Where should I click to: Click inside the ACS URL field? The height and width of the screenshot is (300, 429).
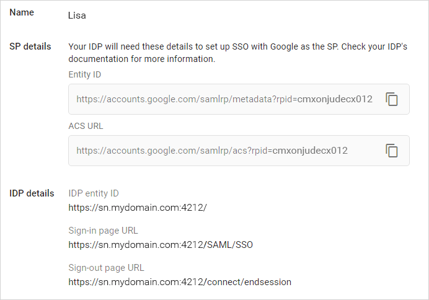click(x=211, y=151)
